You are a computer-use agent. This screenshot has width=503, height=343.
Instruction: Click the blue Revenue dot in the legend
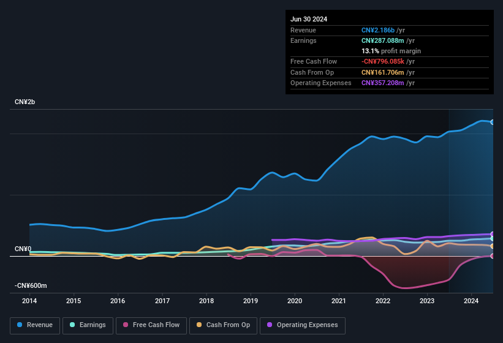coord(20,325)
